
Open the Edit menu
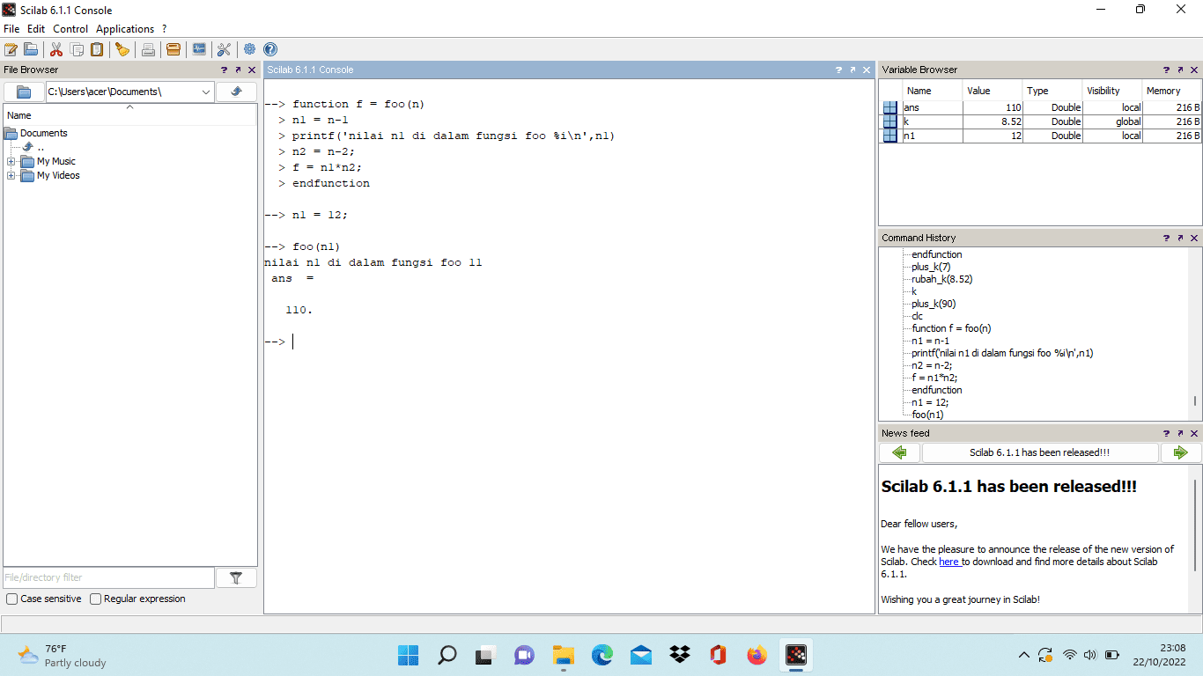(x=36, y=29)
